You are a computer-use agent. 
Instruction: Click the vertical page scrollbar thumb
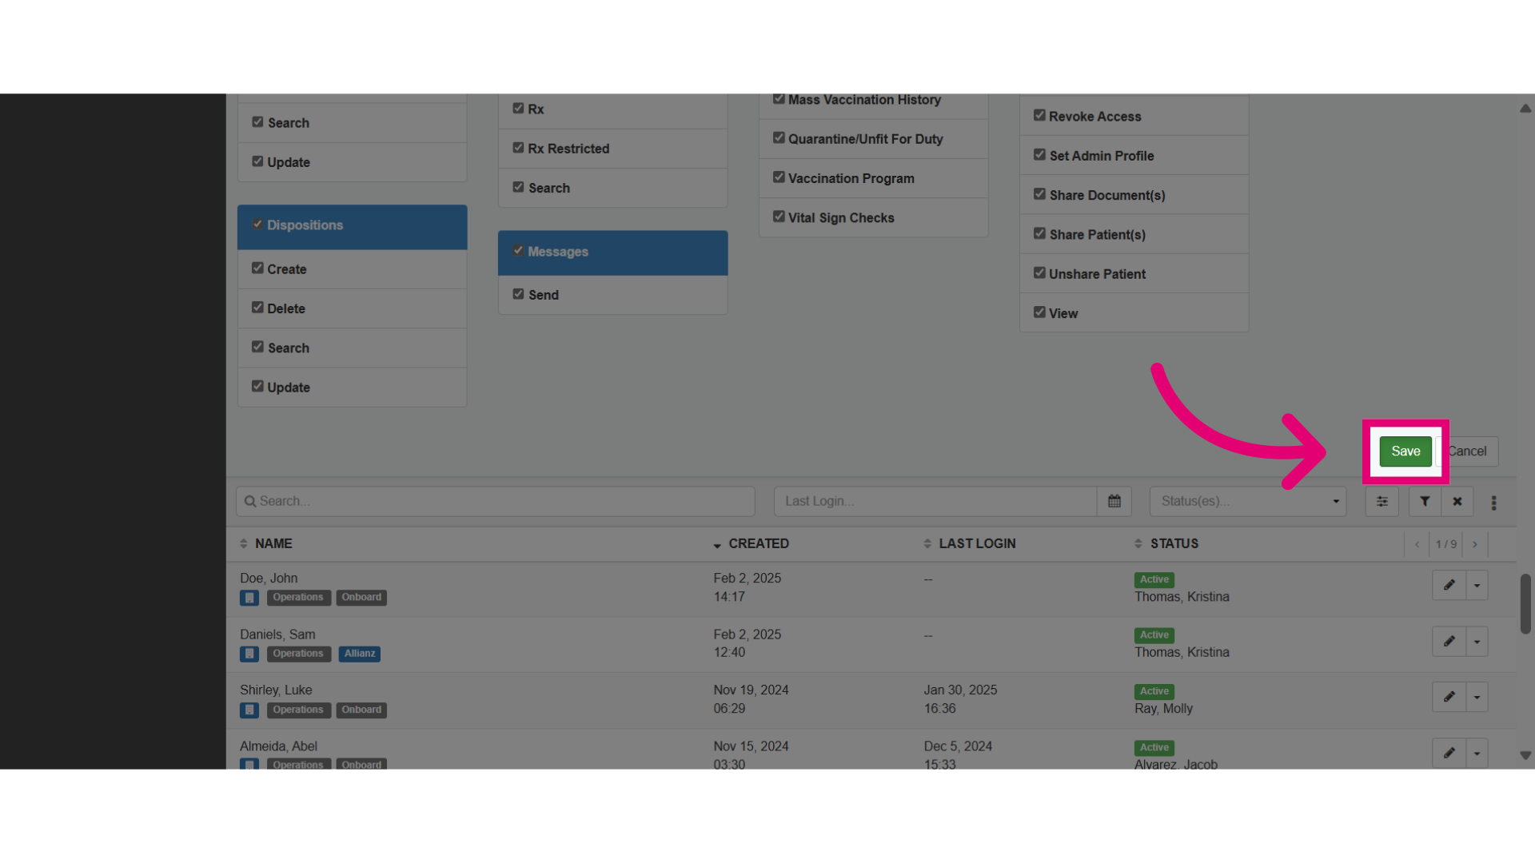[x=1525, y=603]
